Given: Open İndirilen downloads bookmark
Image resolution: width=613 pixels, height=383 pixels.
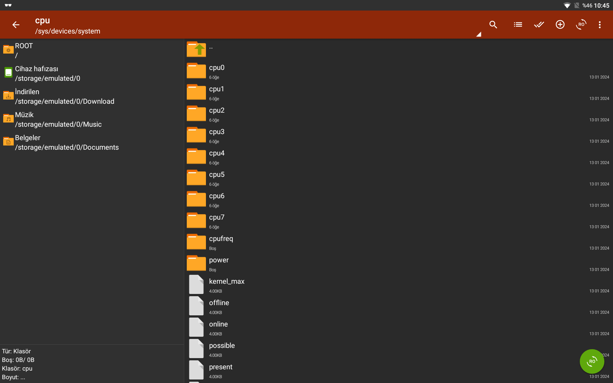Looking at the screenshot, I should pyautogui.click(x=92, y=96).
